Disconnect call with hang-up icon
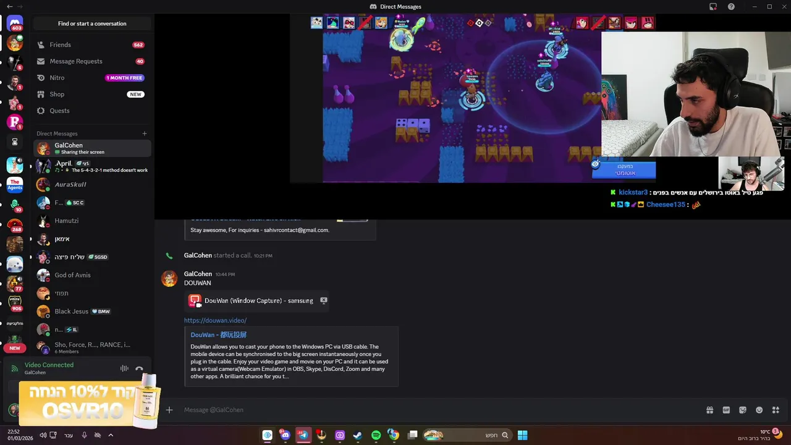The image size is (791, 445). click(x=139, y=368)
